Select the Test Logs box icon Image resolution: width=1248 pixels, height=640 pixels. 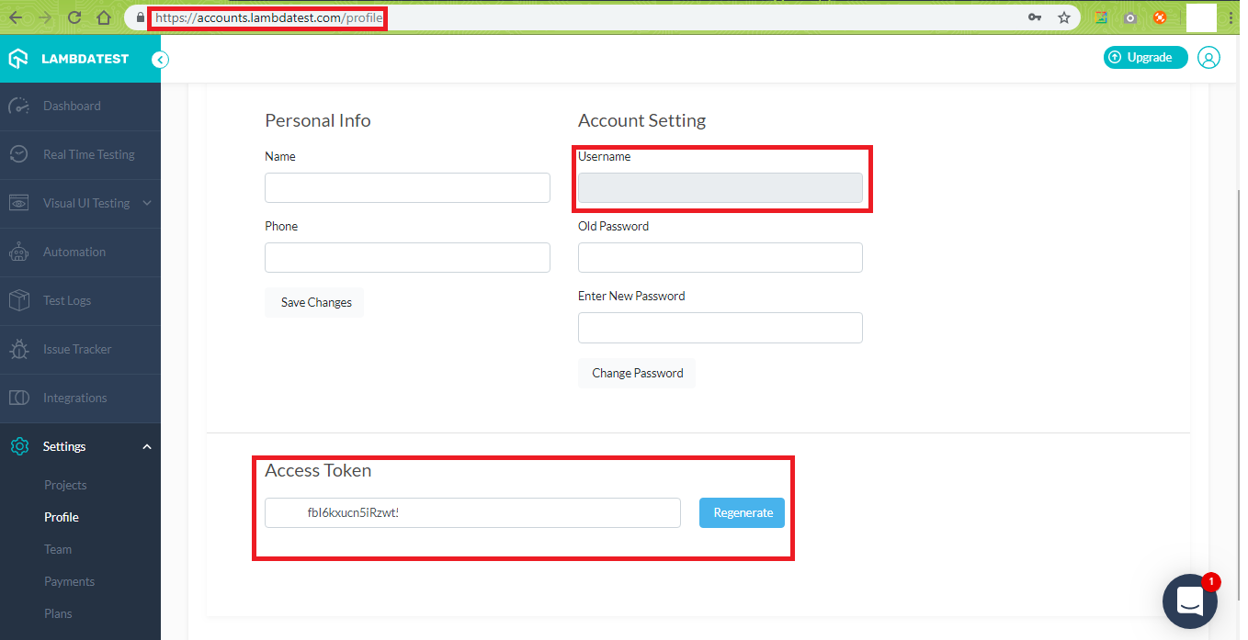point(19,300)
